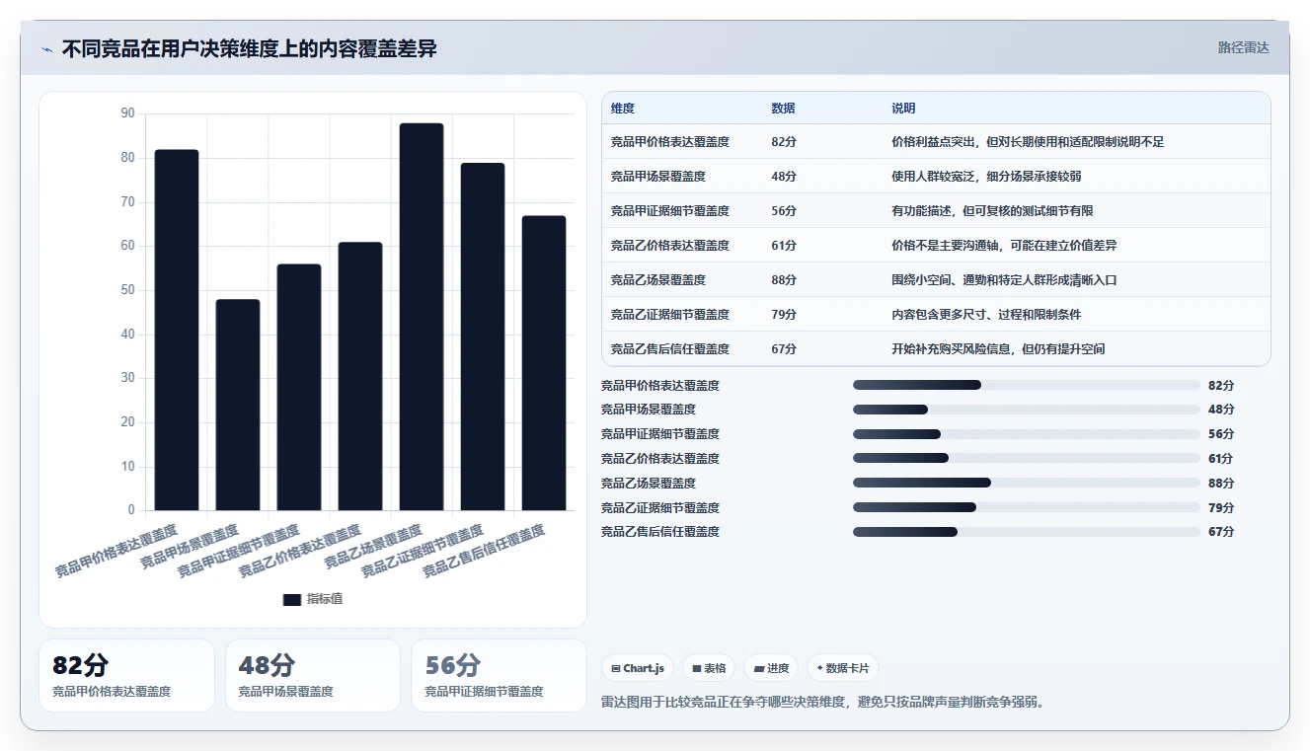Viewport: 1310px width, 751px height.
Task: Click table cell 竞品甲场景覆盖度
Action: 658,177
